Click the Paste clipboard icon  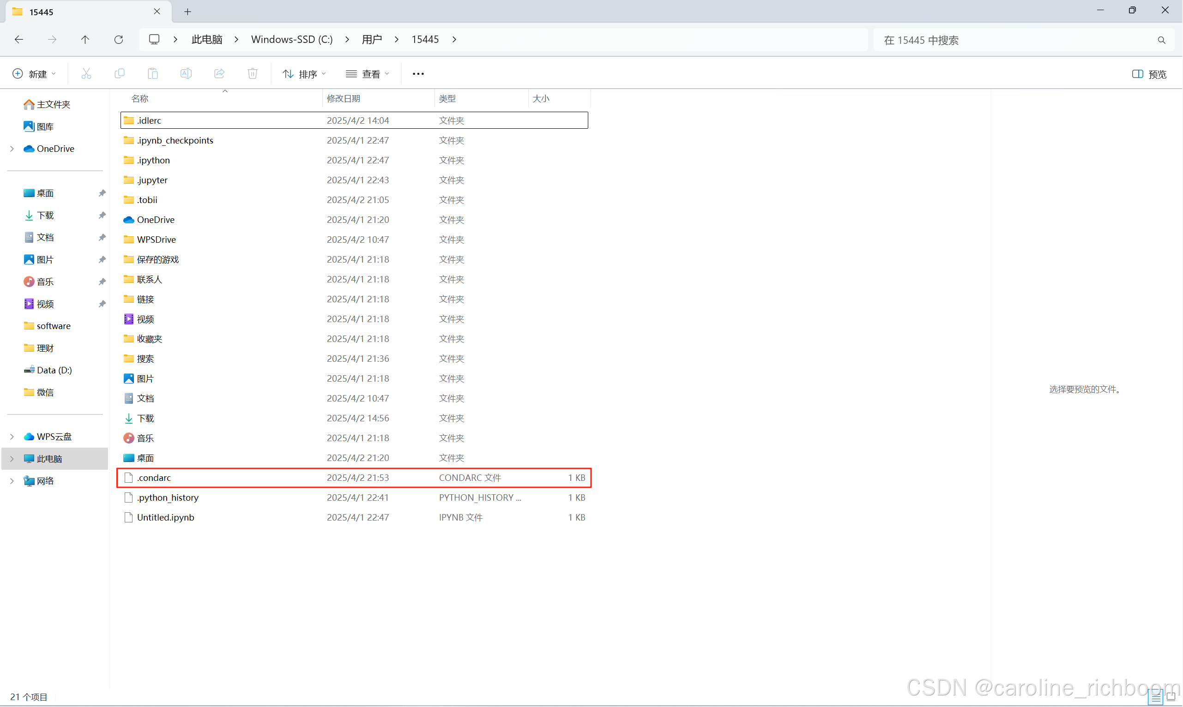coord(152,74)
